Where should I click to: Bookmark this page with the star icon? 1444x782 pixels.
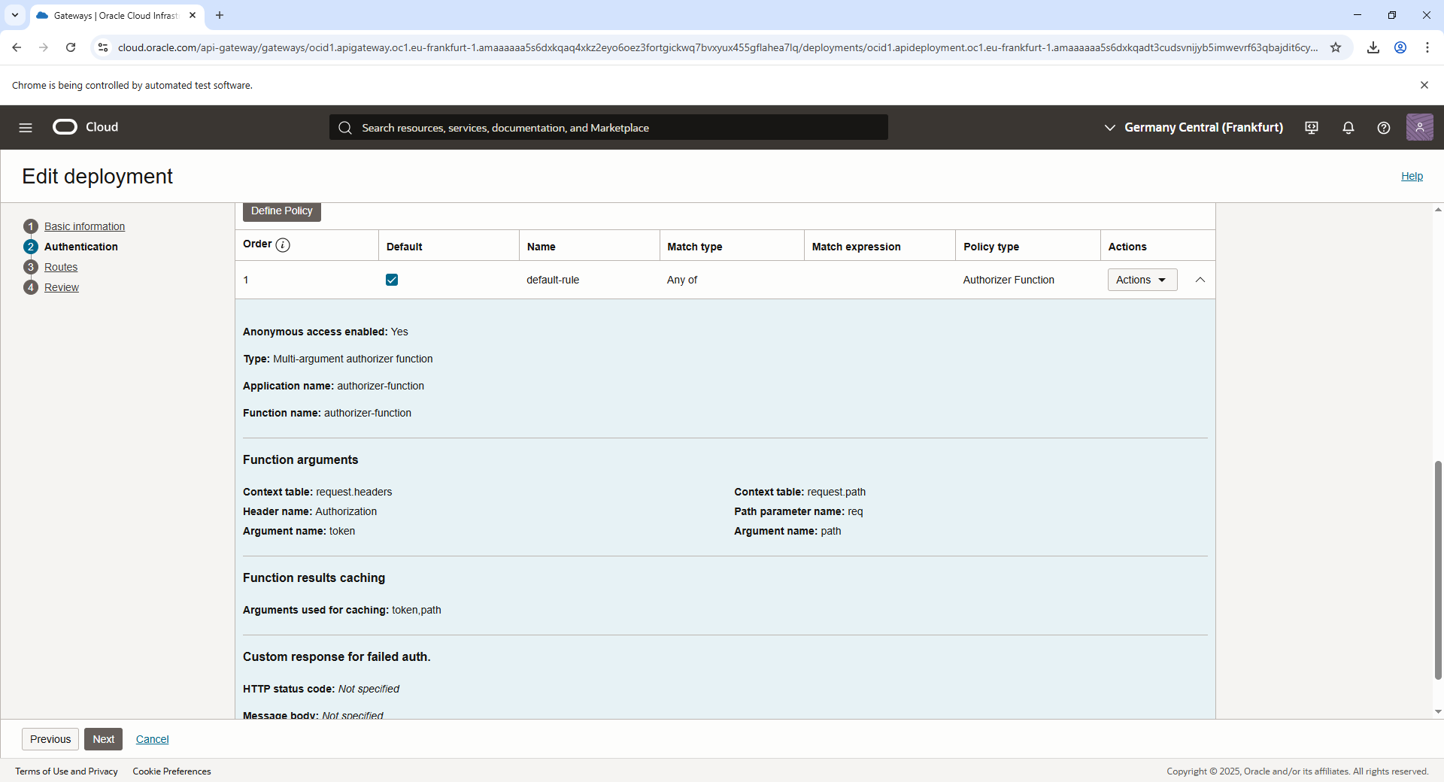[x=1336, y=47]
